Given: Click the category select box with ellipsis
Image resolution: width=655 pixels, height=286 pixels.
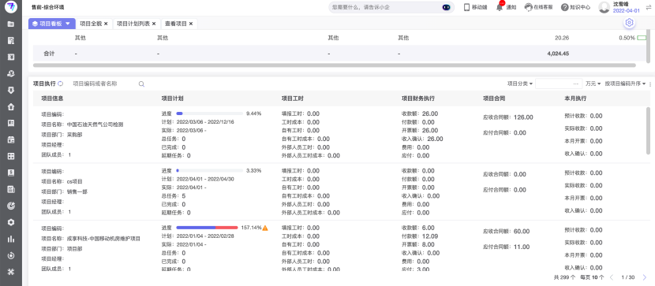Looking at the screenshot, I should [x=559, y=84].
